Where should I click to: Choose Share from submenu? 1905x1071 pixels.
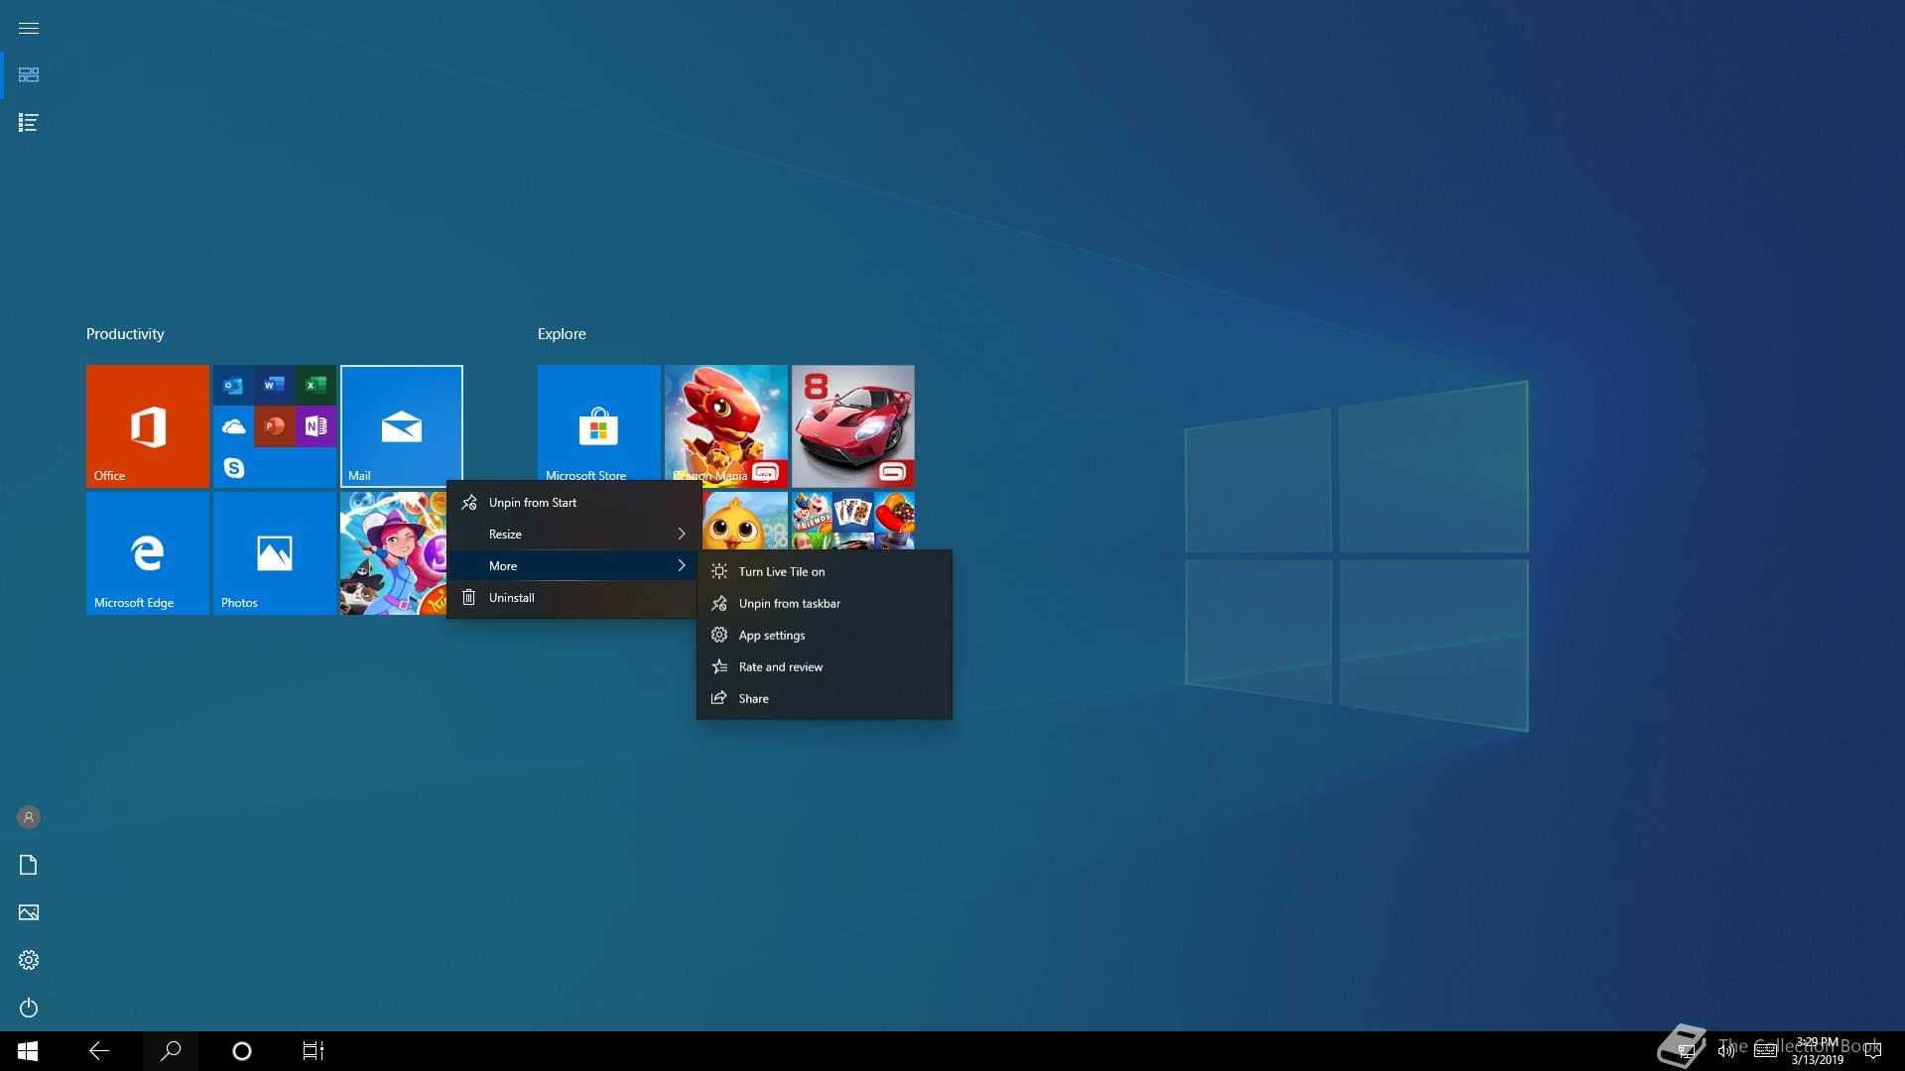[x=825, y=699]
